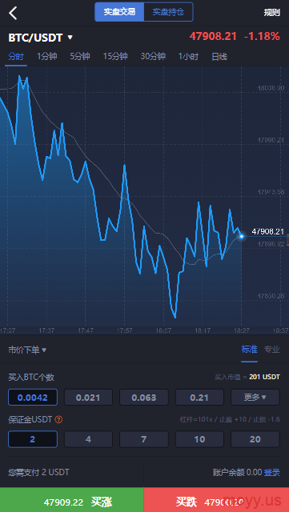Select 0.021 BTC quantity
The height and width of the screenshot is (512, 289).
point(88,397)
